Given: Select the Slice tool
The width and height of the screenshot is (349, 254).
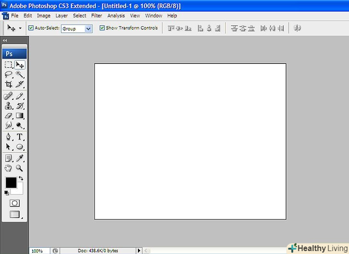Looking at the screenshot, I should click(x=20, y=85).
